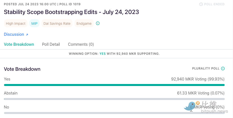The image size is (233, 118).
Task: Click the 92,940 MKR Voting percentage label
Action: click(198, 79)
